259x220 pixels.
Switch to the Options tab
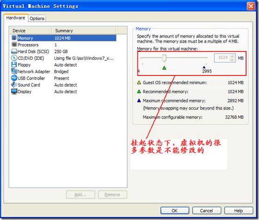click(x=37, y=19)
